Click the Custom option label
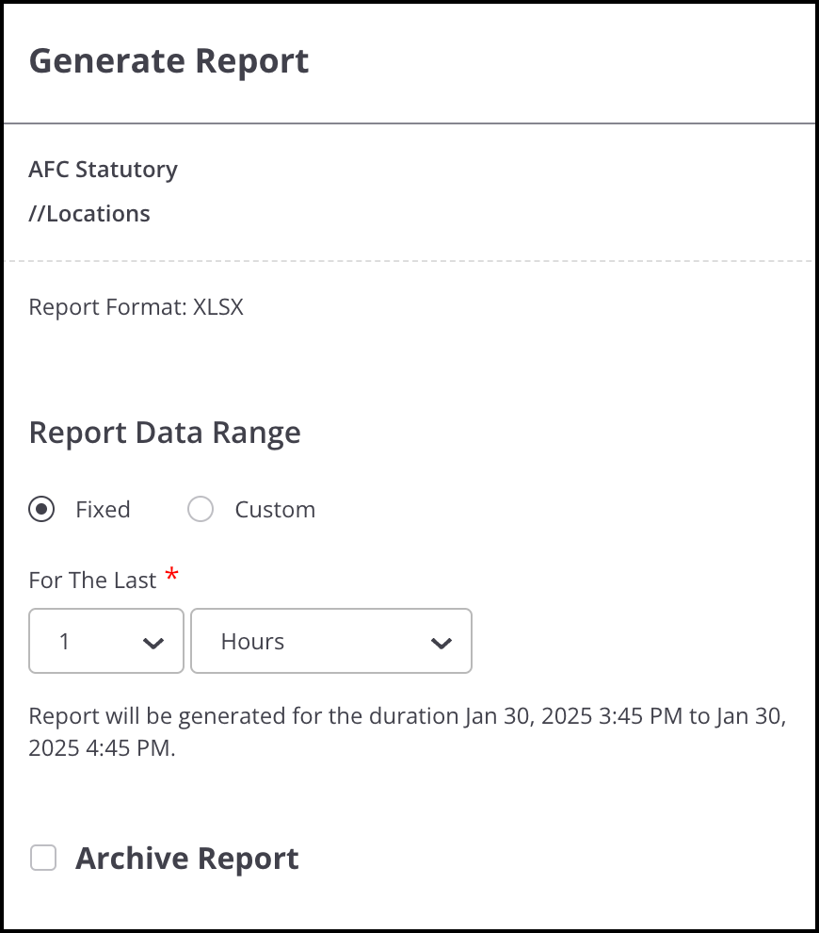The image size is (819, 933). tap(275, 510)
